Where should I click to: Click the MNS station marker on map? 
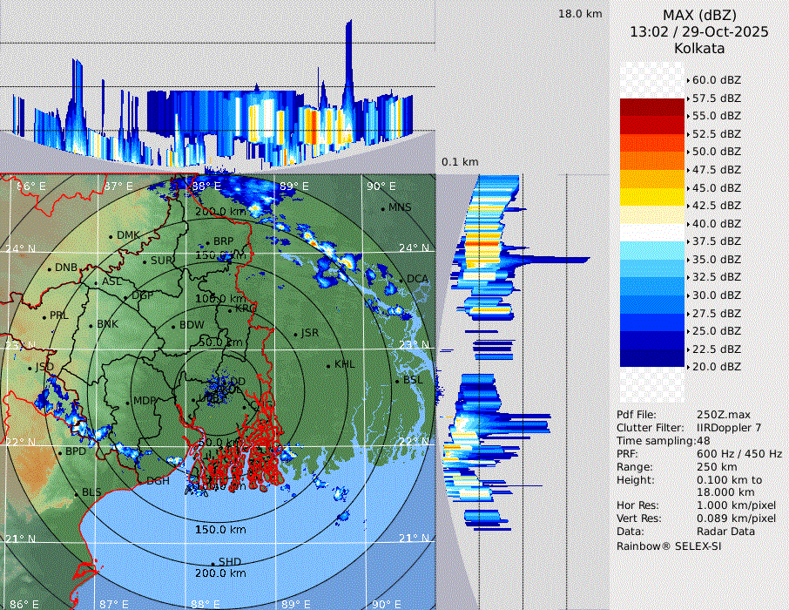click(x=383, y=208)
